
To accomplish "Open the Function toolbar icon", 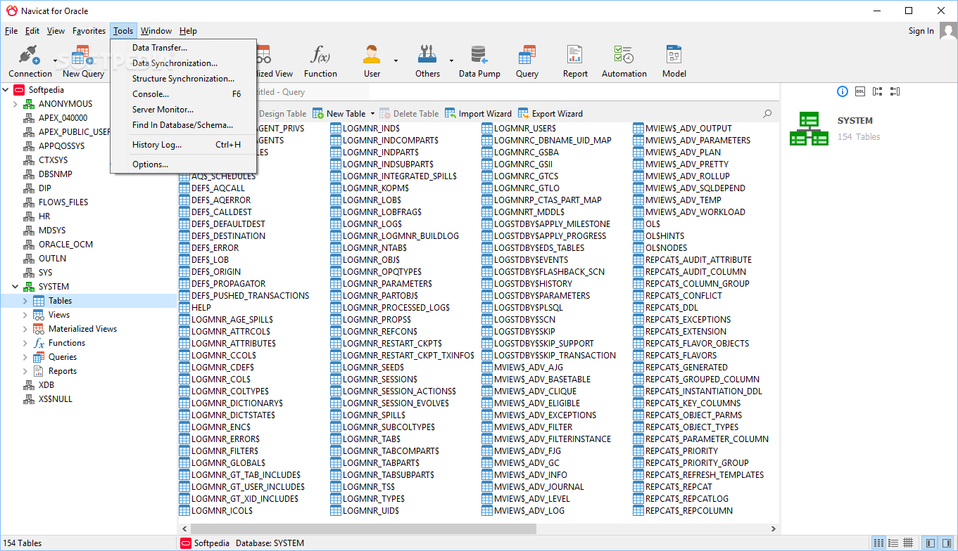I will [x=320, y=60].
